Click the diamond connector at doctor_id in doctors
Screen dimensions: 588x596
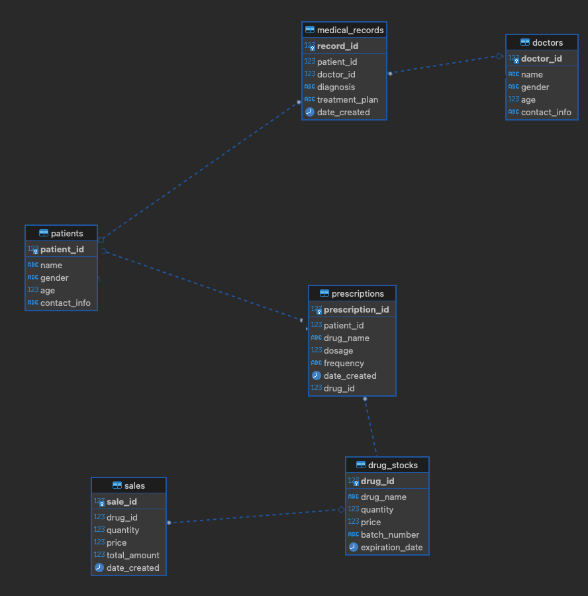point(499,56)
